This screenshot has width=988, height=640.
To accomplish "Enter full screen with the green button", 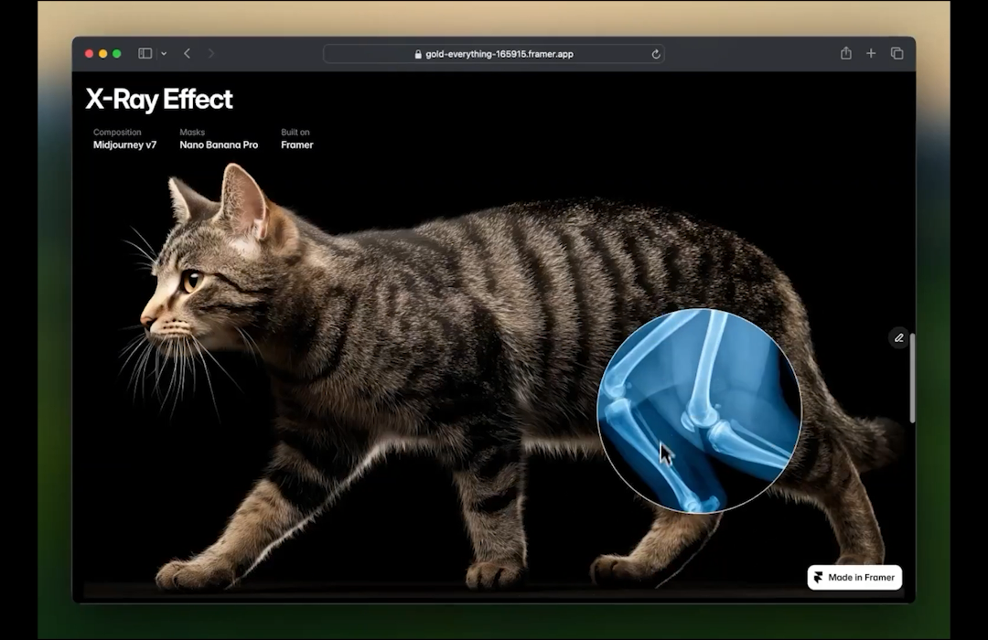I will click(117, 54).
